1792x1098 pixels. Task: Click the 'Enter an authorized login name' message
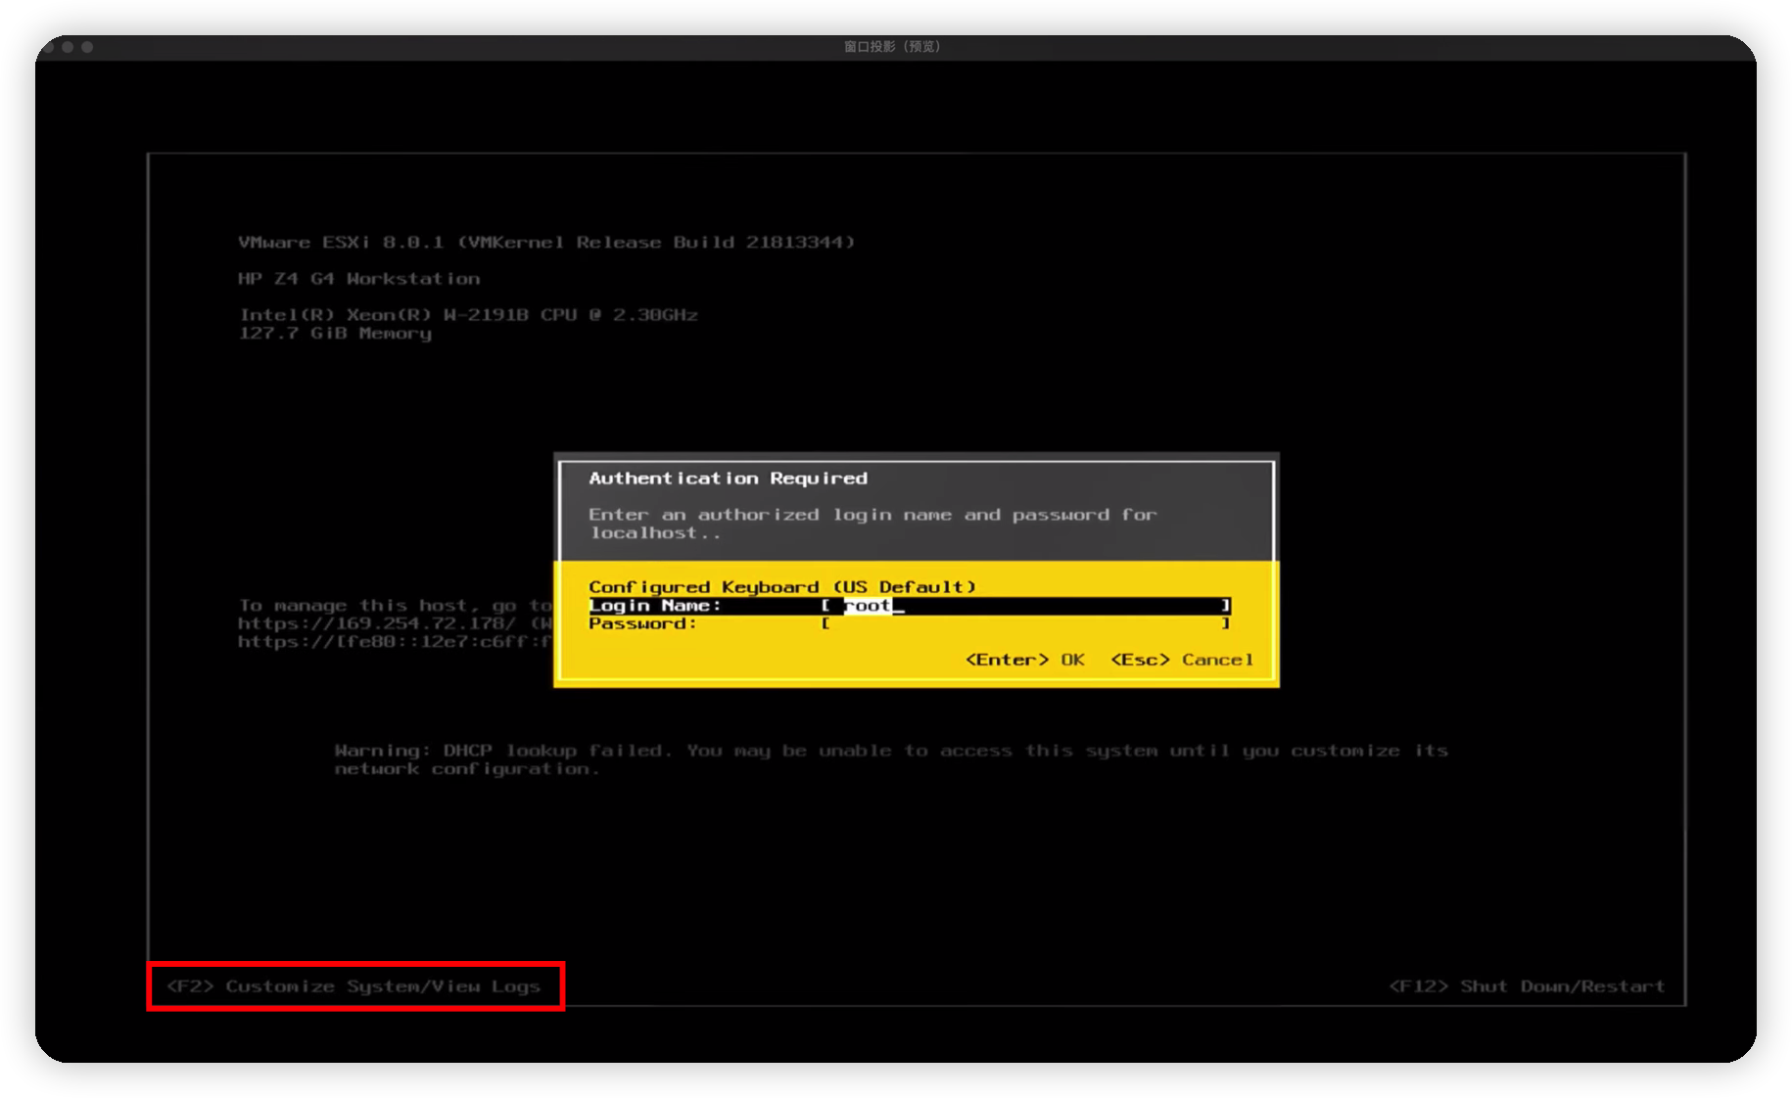click(872, 524)
